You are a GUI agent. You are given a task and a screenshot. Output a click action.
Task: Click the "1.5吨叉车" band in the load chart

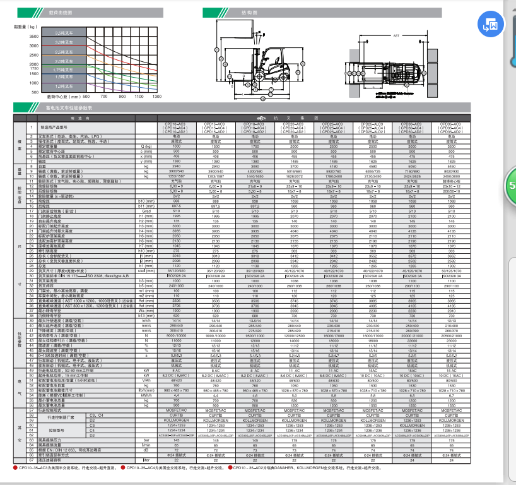(64, 77)
